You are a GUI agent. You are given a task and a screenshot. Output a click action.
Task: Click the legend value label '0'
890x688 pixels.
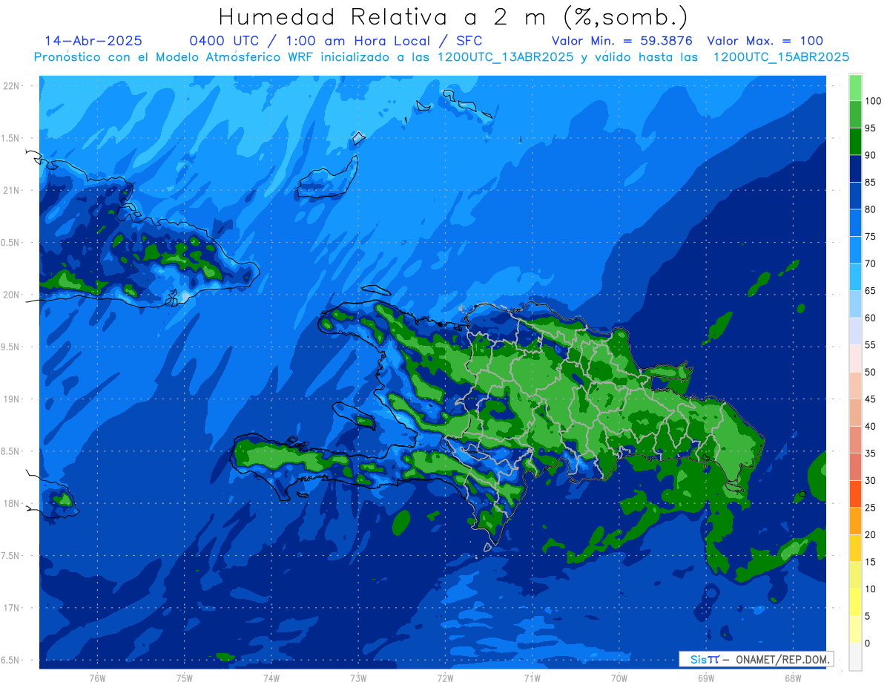[867, 643]
